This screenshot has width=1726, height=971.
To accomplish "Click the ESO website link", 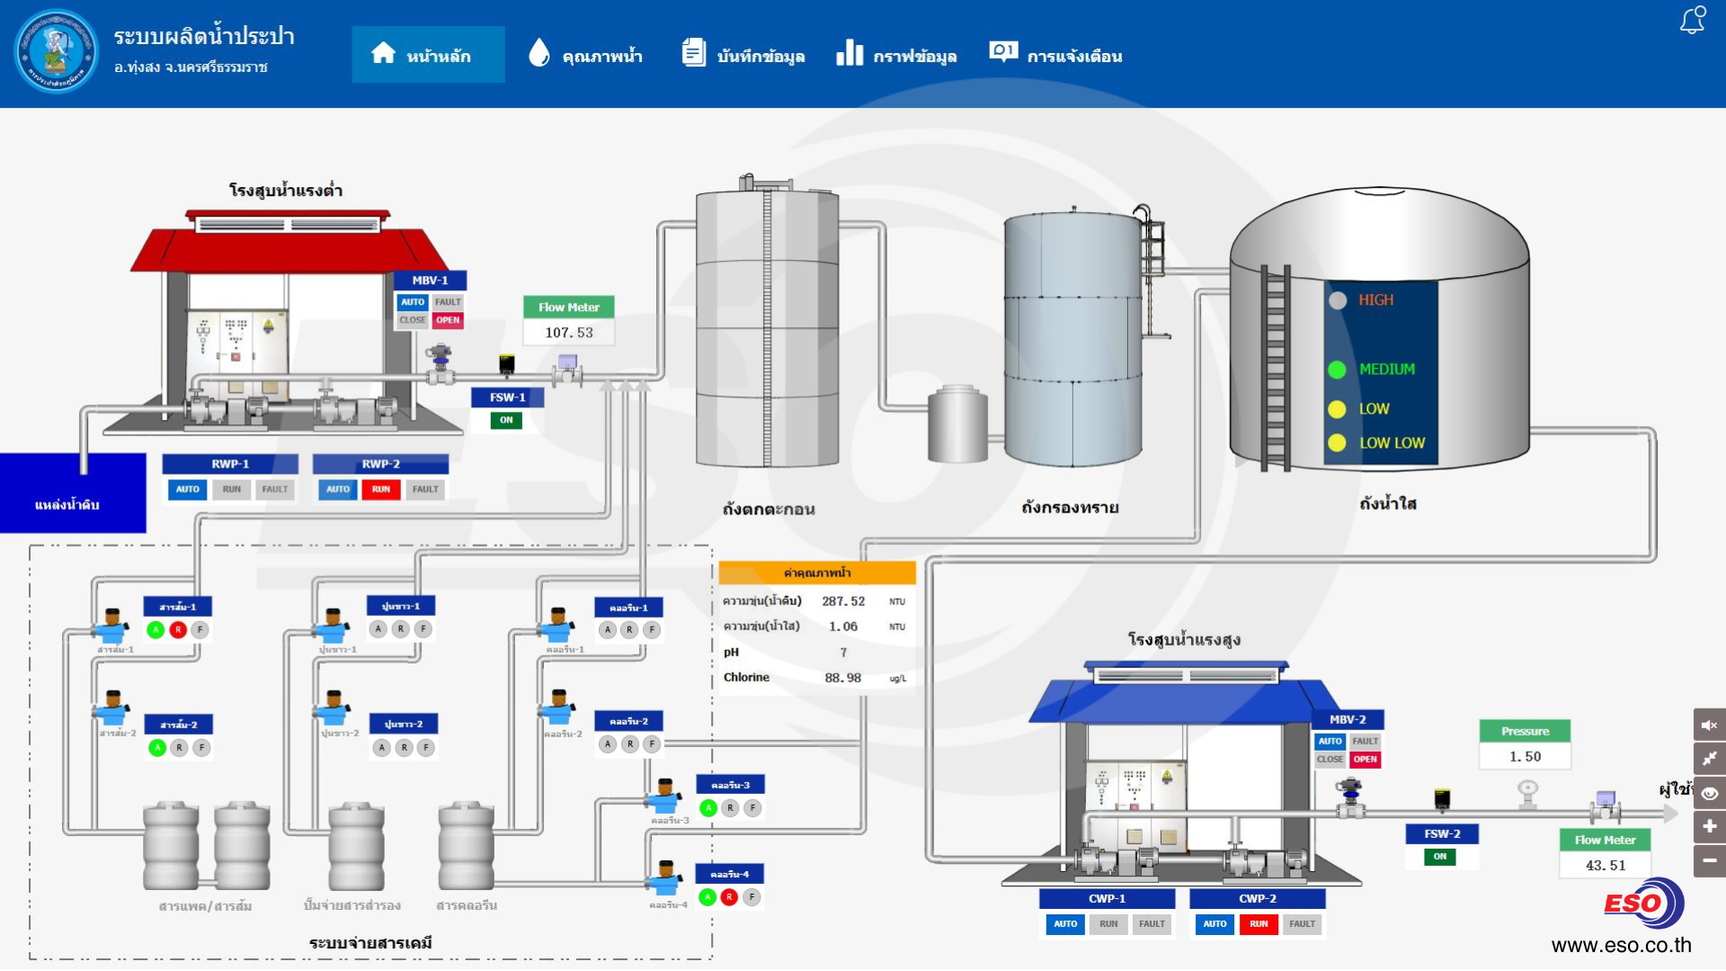I will tap(1620, 945).
